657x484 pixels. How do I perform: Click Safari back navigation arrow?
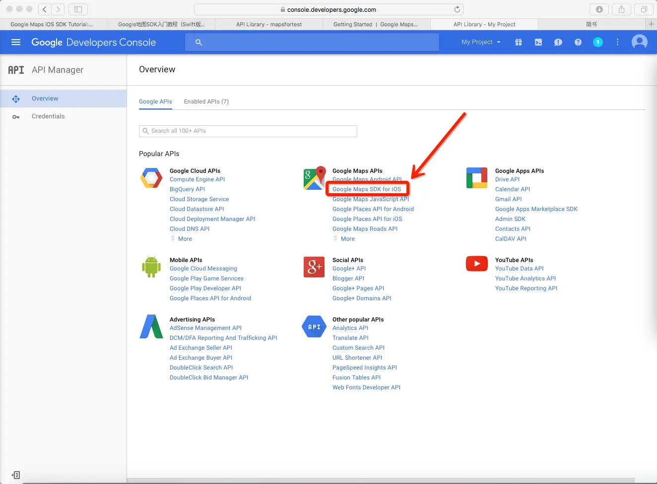45,9
